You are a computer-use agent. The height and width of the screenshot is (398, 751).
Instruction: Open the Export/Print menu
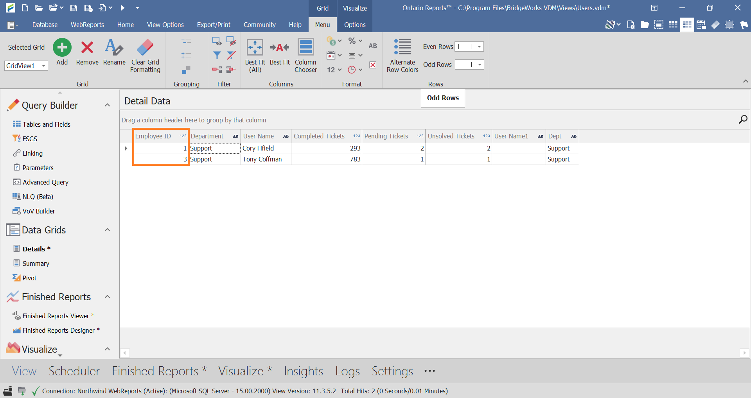214,25
